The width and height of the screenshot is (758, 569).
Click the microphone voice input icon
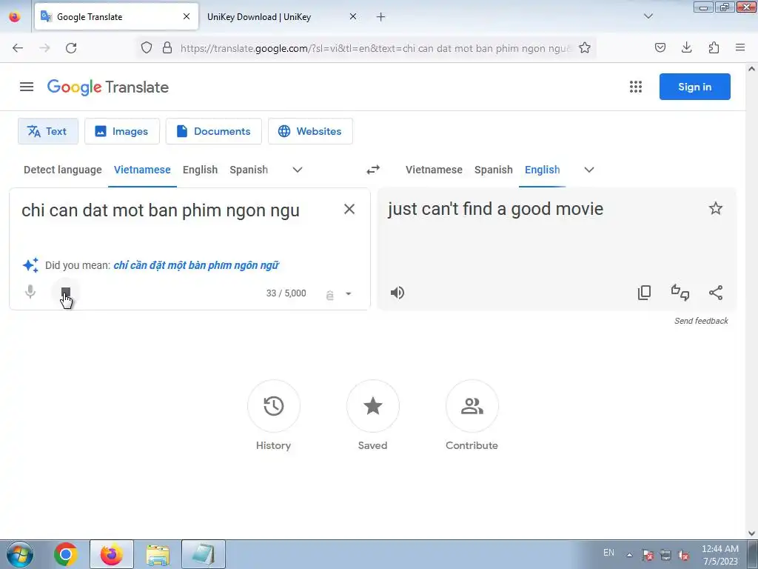pyautogui.click(x=30, y=292)
